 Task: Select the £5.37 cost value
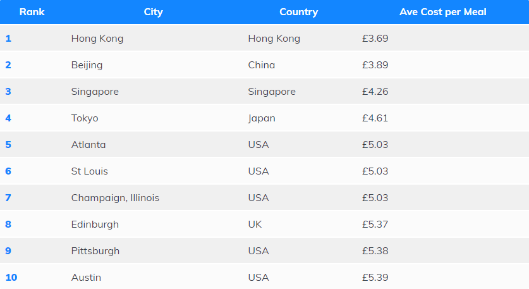coord(375,224)
